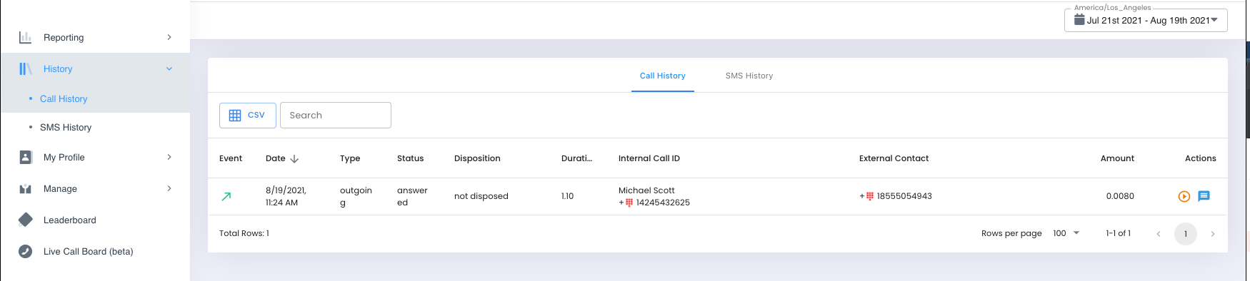Click the Event column header
Viewport: 1250px width, 281px height.
point(231,158)
